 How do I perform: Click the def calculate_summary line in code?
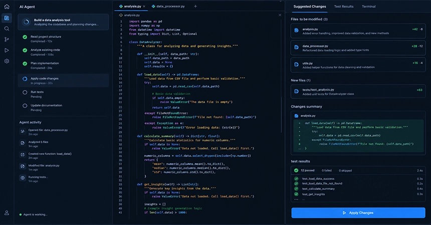tap(178, 136)
